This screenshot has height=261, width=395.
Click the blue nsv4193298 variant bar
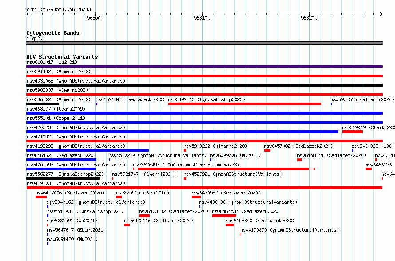click(x=87, y=150)
